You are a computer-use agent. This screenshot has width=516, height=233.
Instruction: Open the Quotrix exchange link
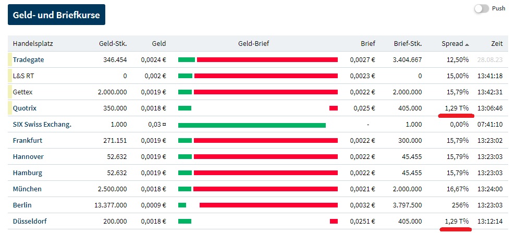[24, 108]
